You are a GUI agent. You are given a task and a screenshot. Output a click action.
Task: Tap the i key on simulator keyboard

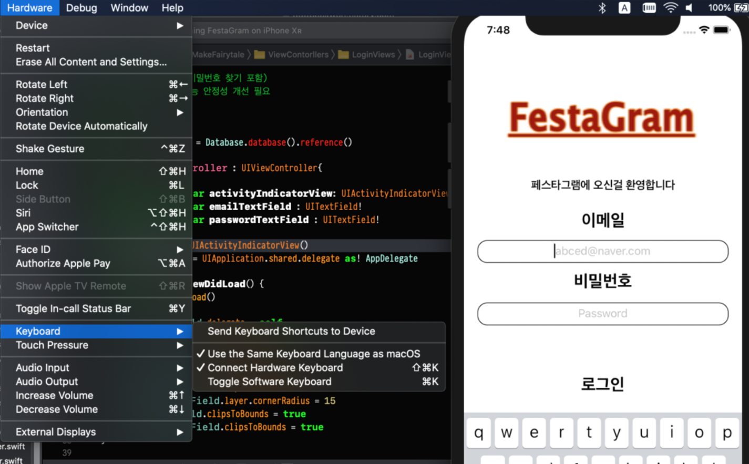tap(672, 433)
